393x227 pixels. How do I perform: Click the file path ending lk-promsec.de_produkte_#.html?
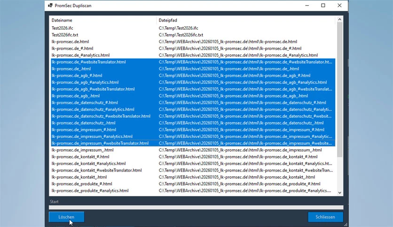point(239,184)
